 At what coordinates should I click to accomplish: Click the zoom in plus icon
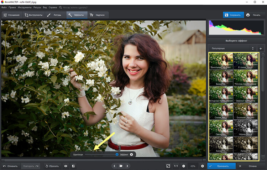[203, 166]
